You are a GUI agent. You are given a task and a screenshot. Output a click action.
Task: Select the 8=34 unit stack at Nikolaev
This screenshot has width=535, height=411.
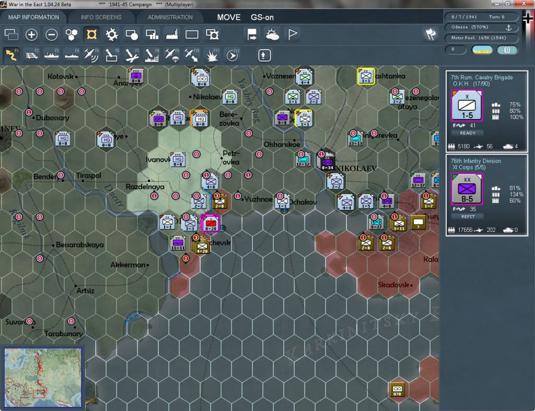point(327,162)
